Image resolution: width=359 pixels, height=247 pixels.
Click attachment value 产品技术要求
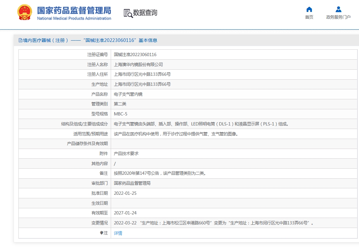(x=126, y=153)
